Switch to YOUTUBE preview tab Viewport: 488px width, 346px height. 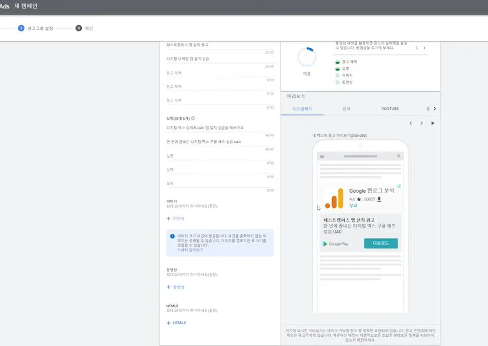click(x=390, y=109)
